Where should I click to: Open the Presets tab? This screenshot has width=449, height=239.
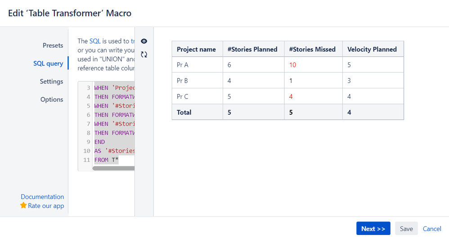pos(53,45)
